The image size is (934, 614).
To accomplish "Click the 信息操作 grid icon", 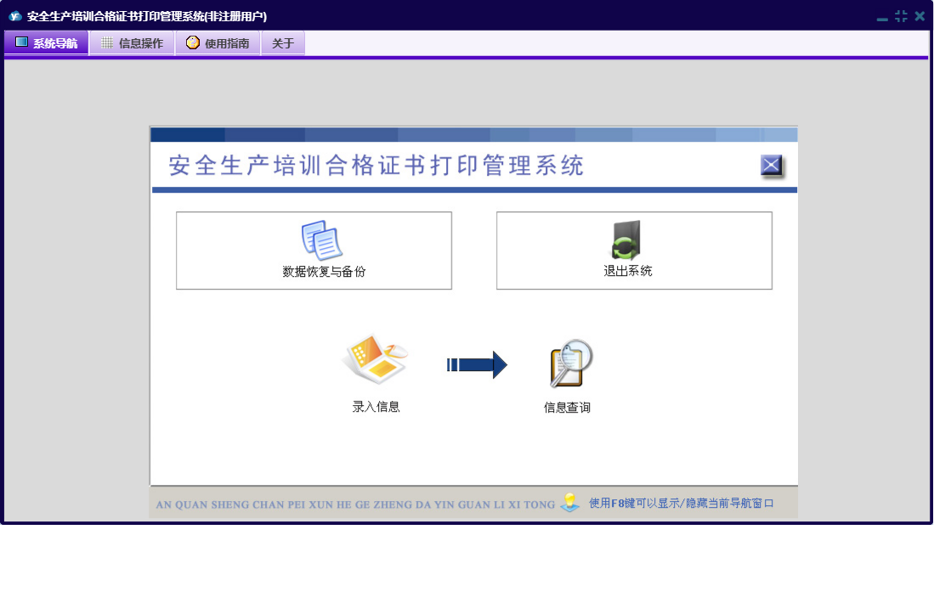I will point(107,42).
